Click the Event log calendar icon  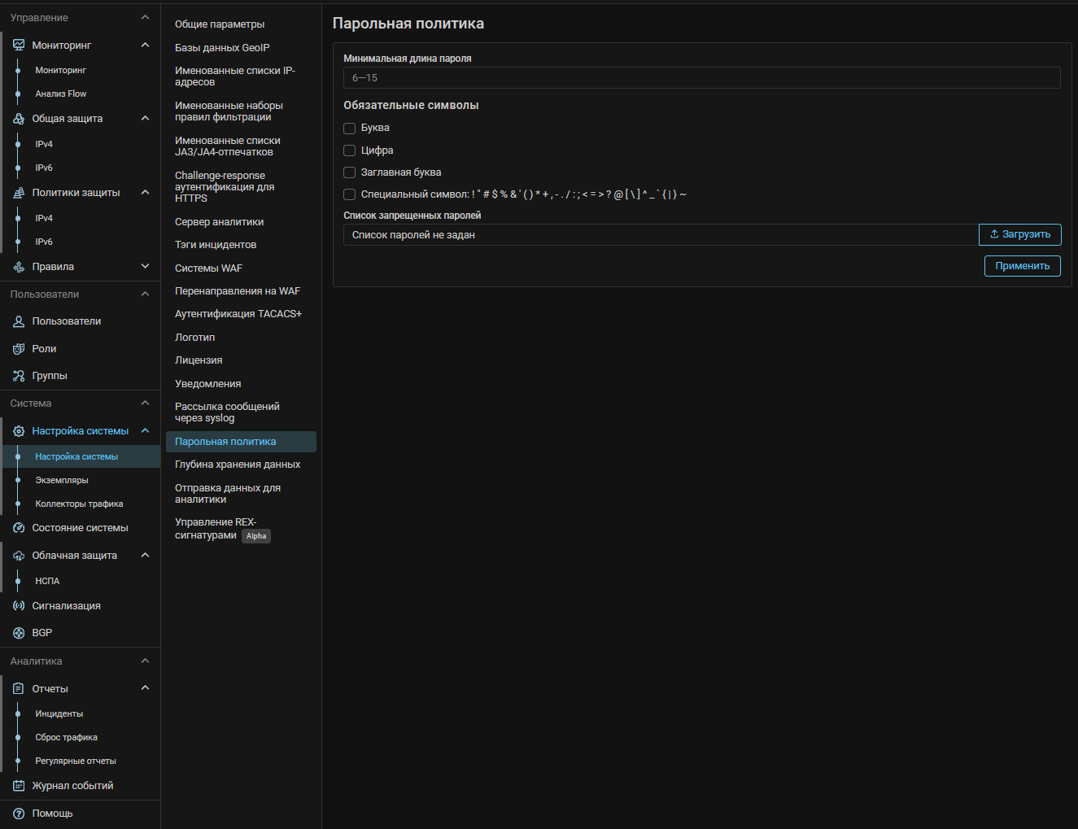click(19, 786)
